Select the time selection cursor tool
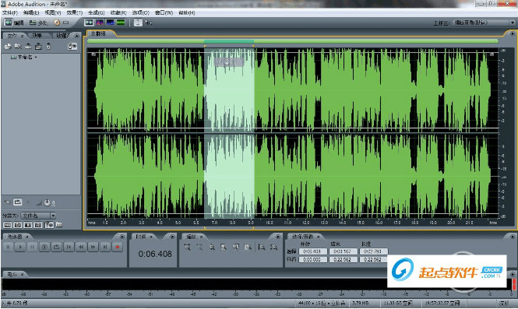Viewport: 518px width, 309px height. tap(138, 23)
